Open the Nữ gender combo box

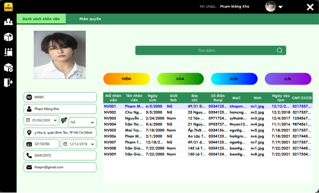coord(82,122)
